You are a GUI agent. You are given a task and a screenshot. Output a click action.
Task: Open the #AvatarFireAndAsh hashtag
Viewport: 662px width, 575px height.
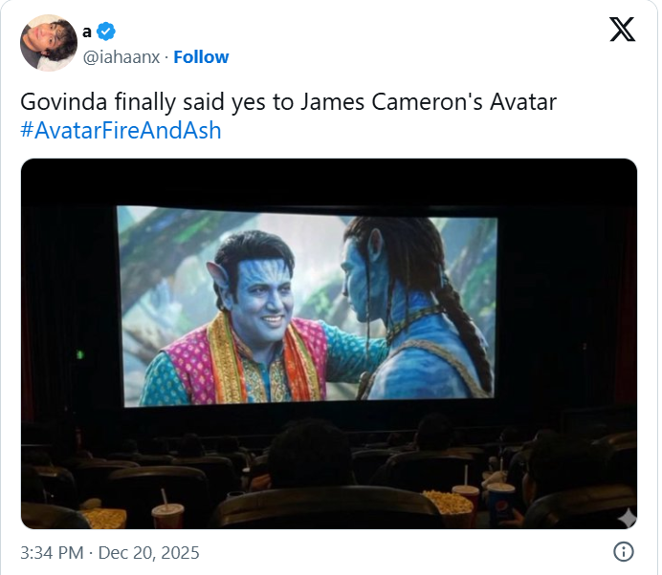pyautogui.click(x=121, y=130)
